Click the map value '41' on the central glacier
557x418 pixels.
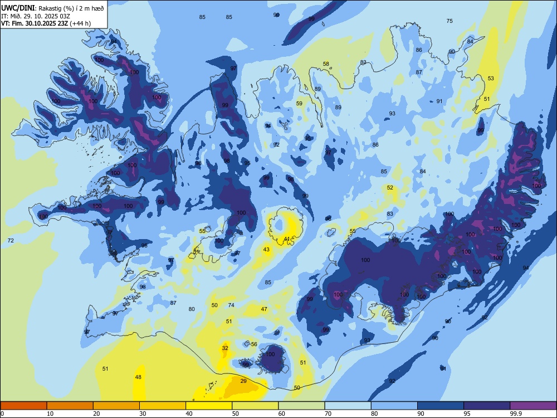287,239
